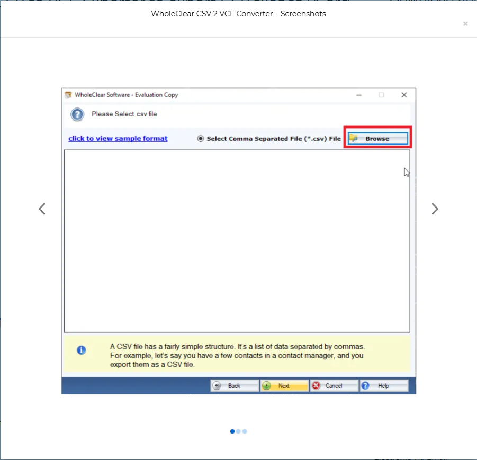Screen dimensions: 477x460
Task: Cancel the conversion wizard
Action: pyautogui.click(x=334, y=386)
